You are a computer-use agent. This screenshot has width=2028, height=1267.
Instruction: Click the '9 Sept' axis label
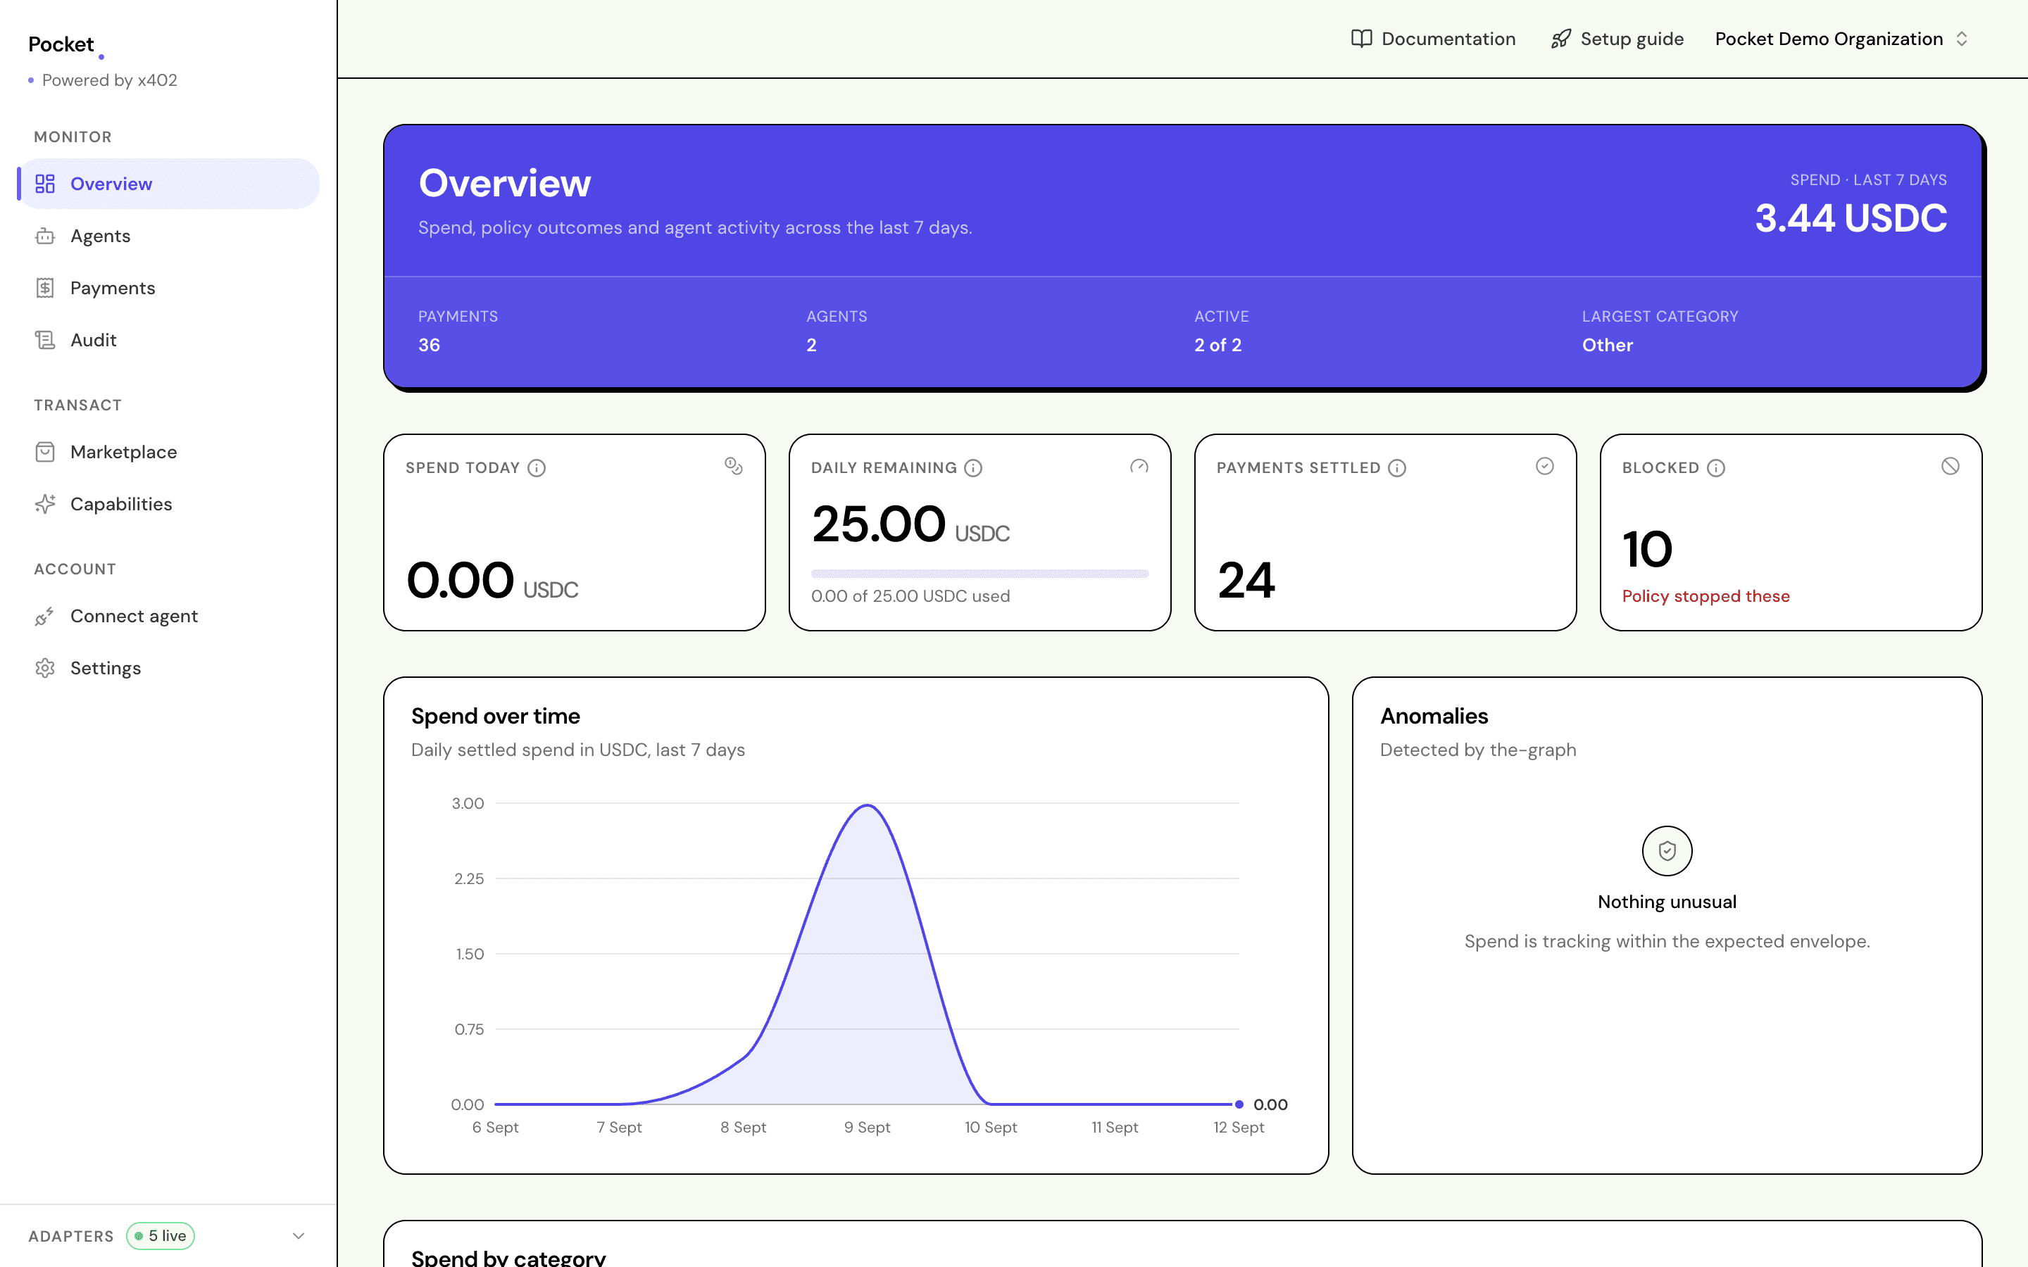(x=867, y=1127)
